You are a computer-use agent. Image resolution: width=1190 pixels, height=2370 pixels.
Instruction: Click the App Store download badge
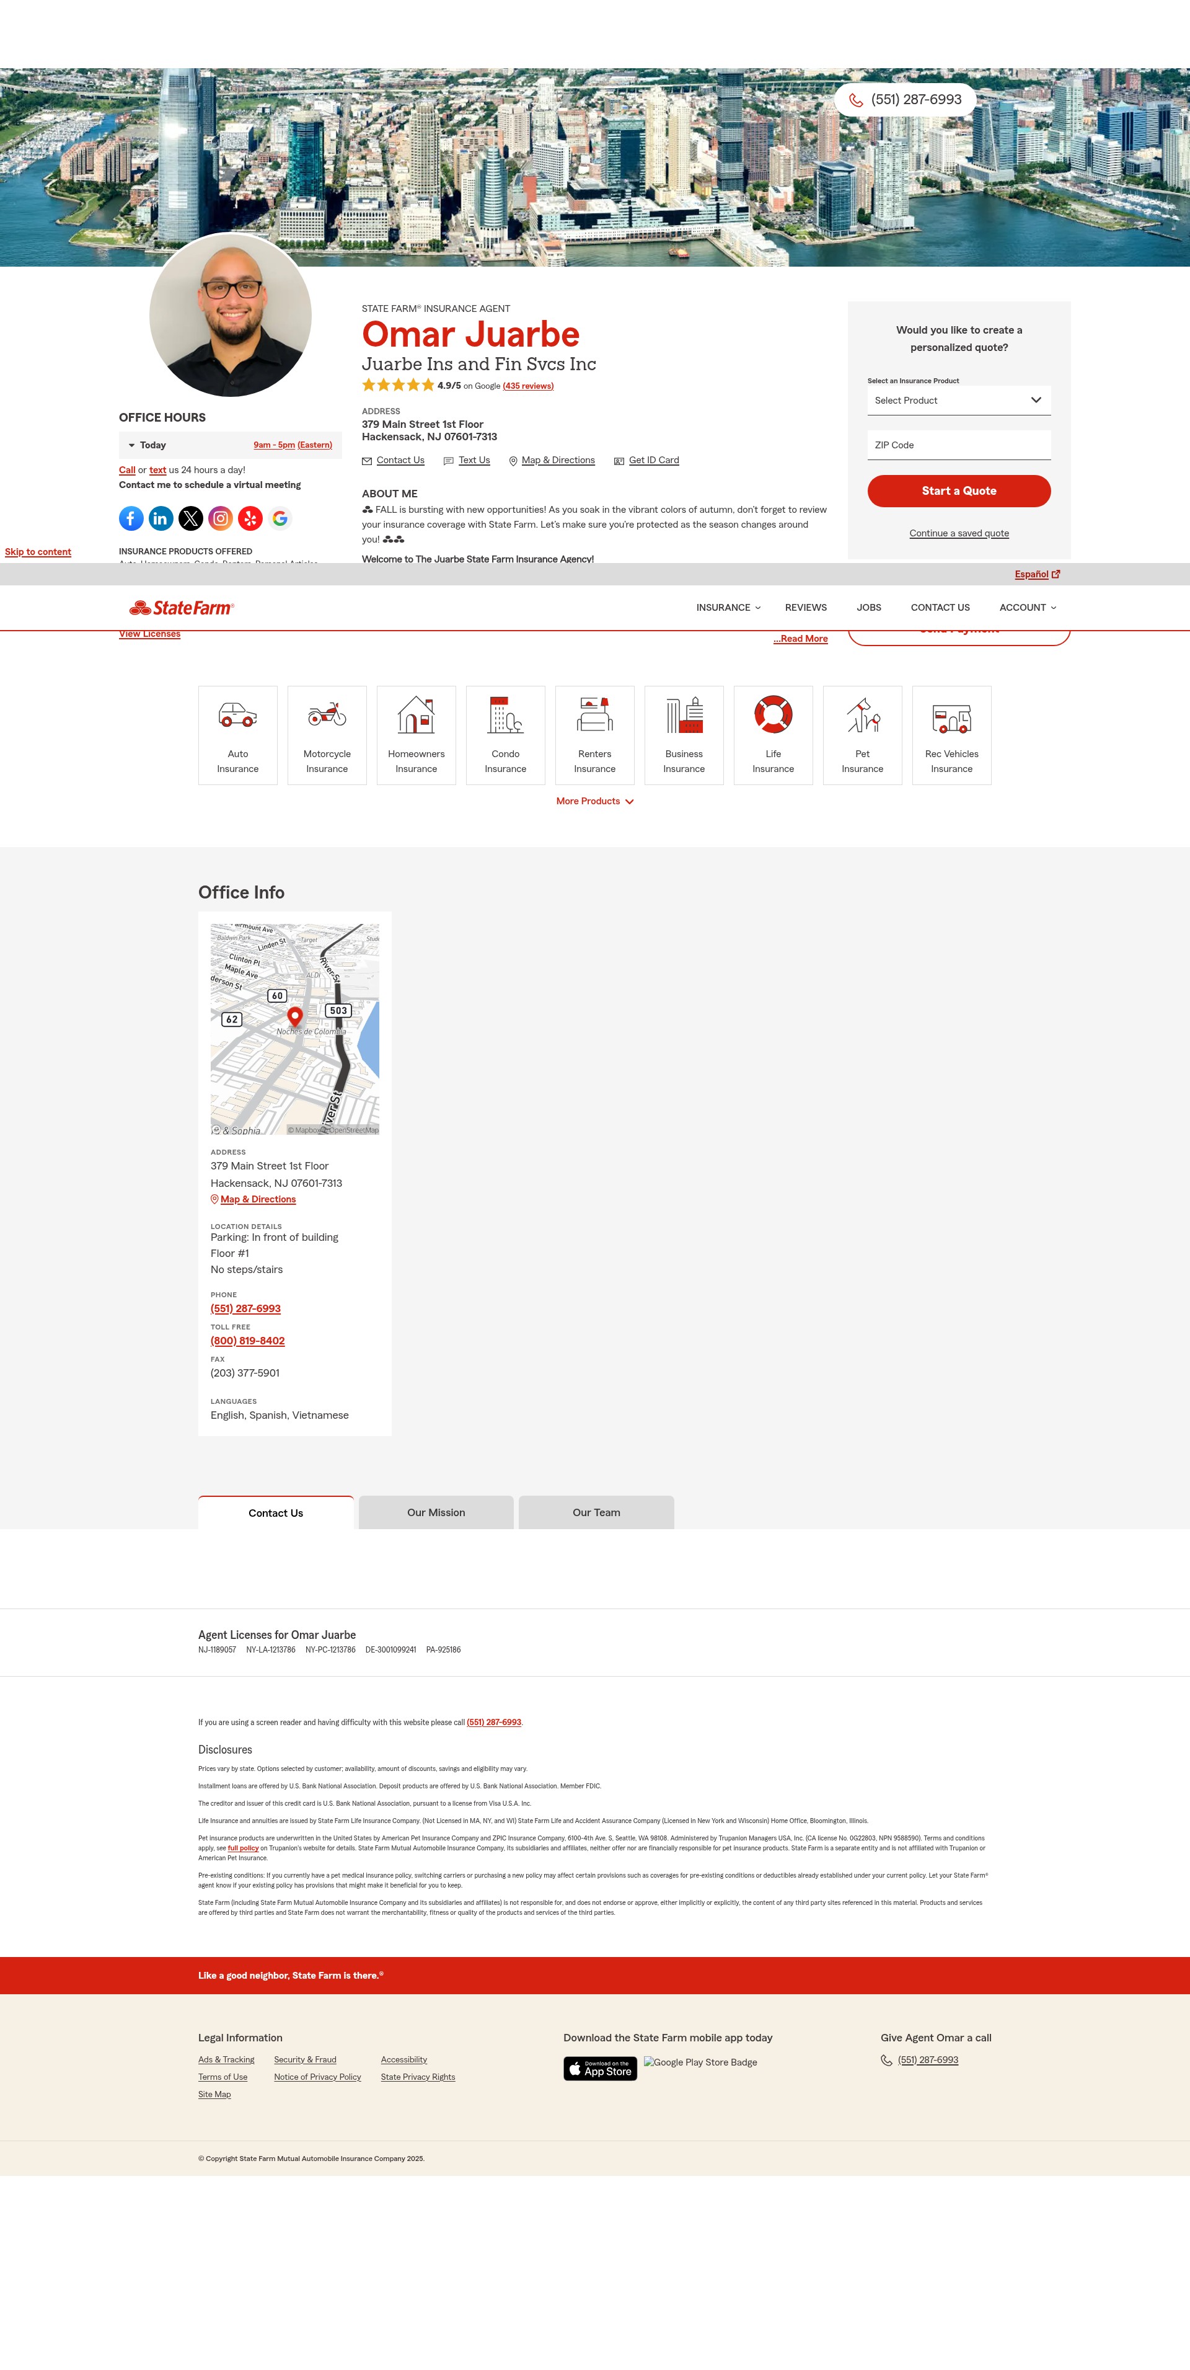pos(599,2068)
